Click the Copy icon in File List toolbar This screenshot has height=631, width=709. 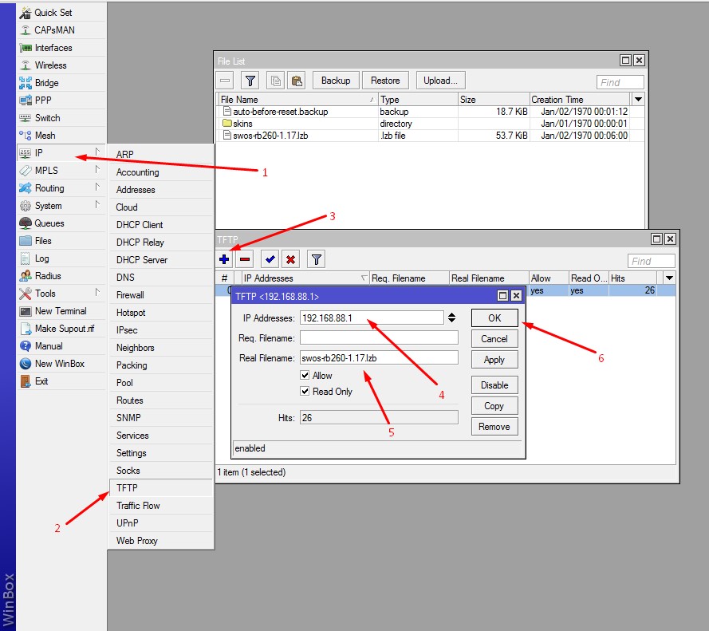tap(275, 81)
